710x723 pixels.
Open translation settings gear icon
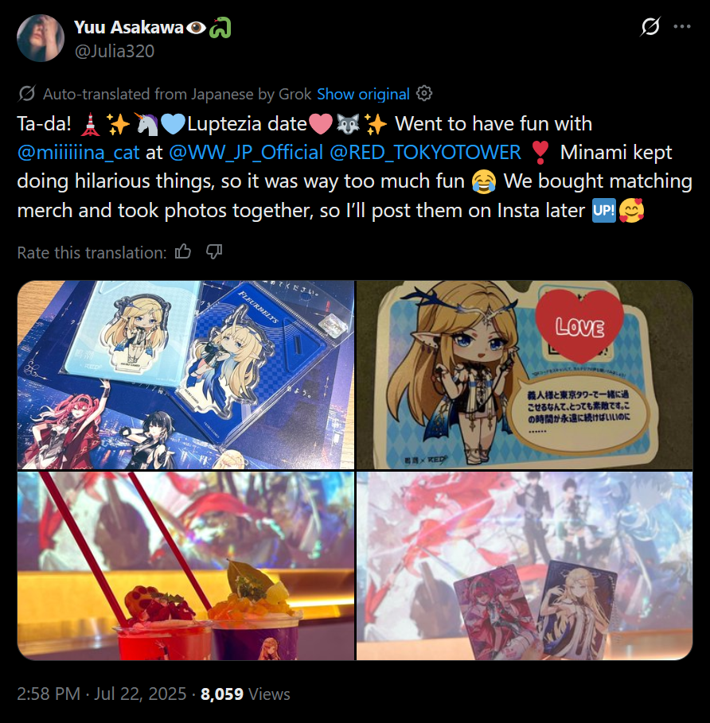pyautogui.click(x=424, y=94)
